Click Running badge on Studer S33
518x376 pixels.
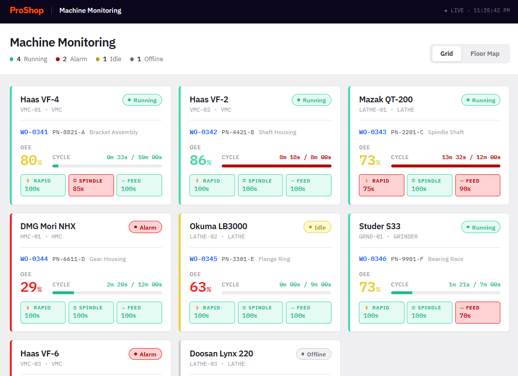[481, 227]
